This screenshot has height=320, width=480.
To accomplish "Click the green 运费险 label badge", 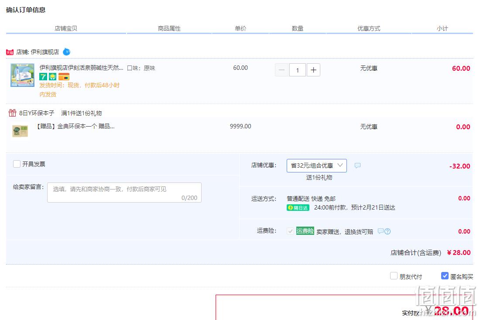I will 305,231.
